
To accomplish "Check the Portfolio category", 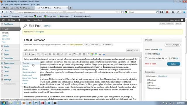I will (x=148, y=85).
